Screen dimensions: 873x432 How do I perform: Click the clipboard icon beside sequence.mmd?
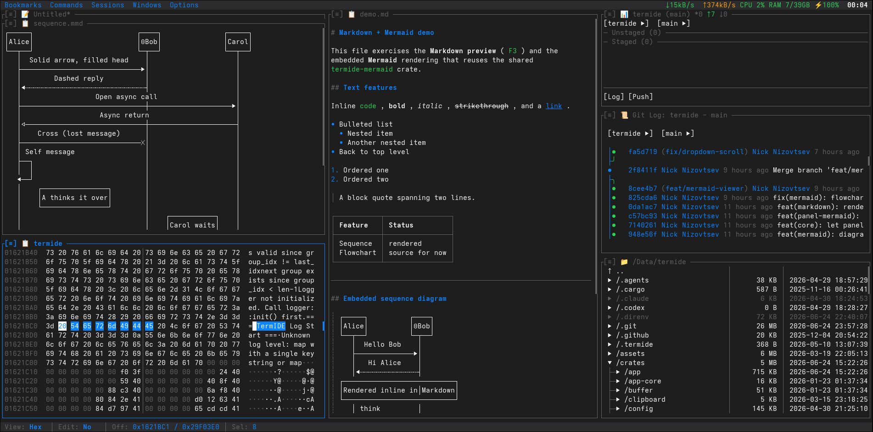pyautogui.click(x=25, y=23)
